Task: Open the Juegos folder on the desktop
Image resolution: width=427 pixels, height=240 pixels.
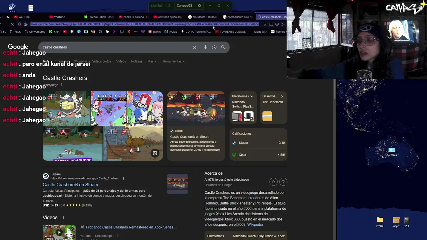Action: (396, 222)
